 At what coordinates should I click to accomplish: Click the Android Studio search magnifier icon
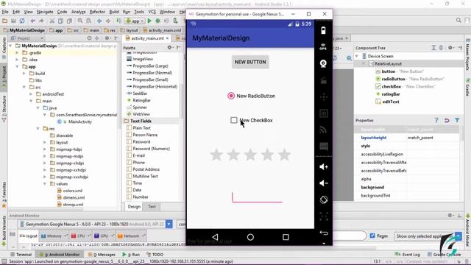click(x=458, y=21)
